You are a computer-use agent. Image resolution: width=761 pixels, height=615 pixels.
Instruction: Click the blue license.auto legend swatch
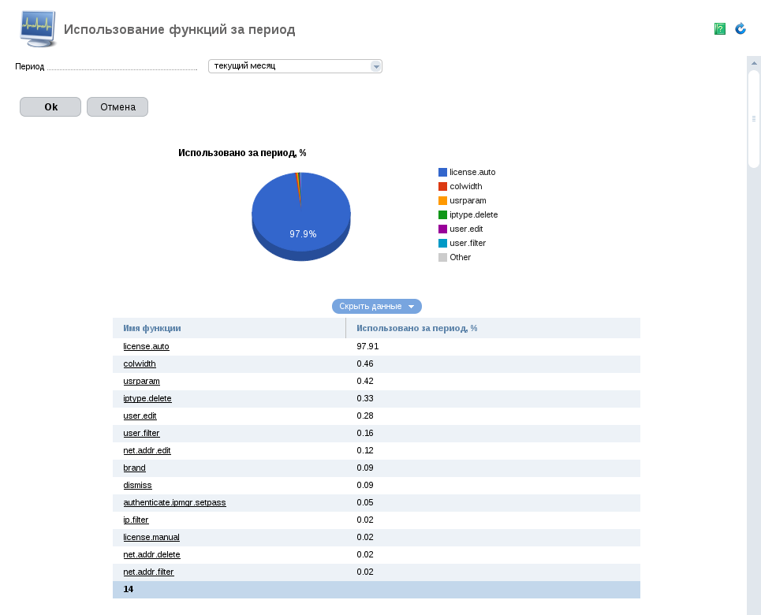point(442,173)
